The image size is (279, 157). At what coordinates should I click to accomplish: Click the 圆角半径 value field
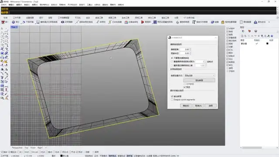pyautogui.click(x=184, y=53)
